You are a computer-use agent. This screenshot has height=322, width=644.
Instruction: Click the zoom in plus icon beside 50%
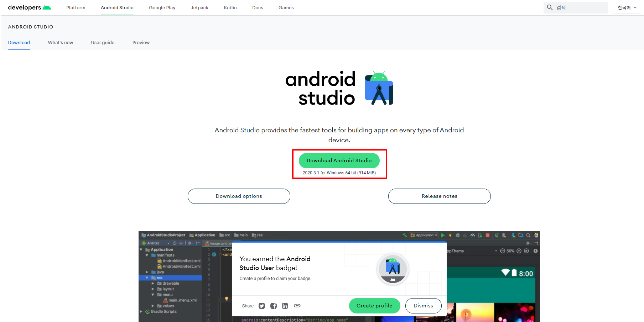point(519,251)
